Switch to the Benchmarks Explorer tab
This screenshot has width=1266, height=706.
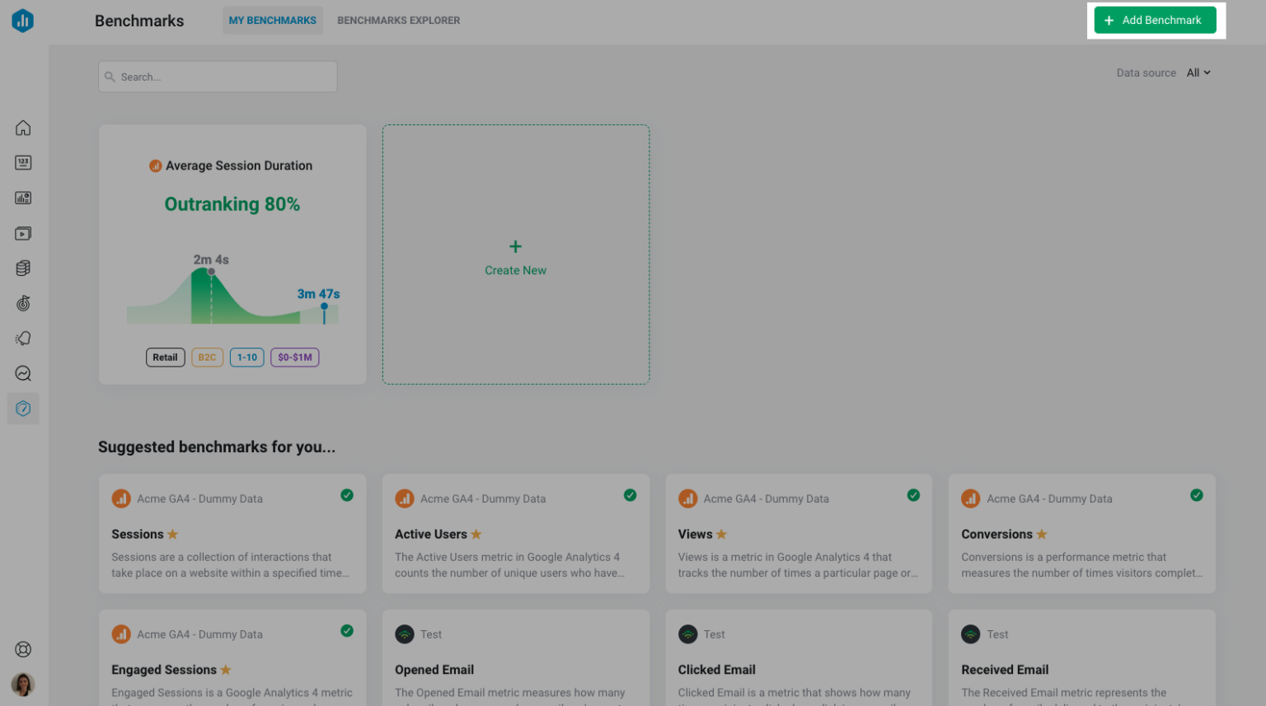[398, 21]
